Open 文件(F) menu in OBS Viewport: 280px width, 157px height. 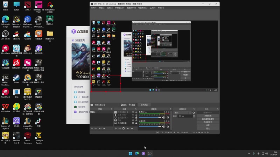click(93, 8)
